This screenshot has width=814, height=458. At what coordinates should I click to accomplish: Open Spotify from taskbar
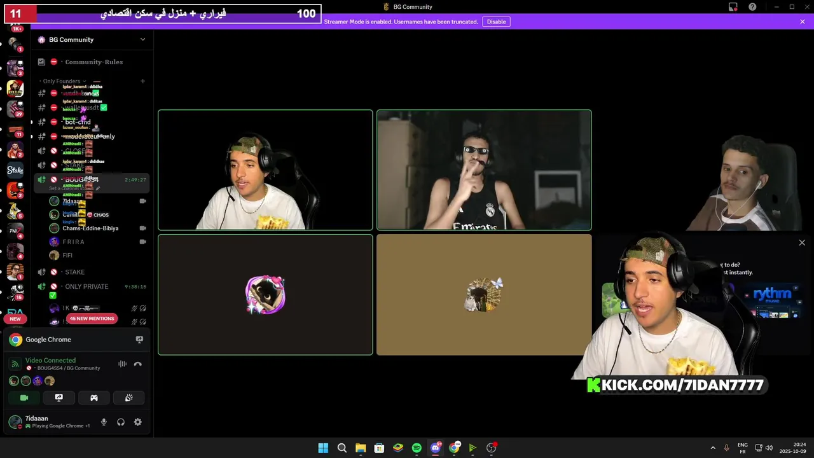click(x=417, y=448)
